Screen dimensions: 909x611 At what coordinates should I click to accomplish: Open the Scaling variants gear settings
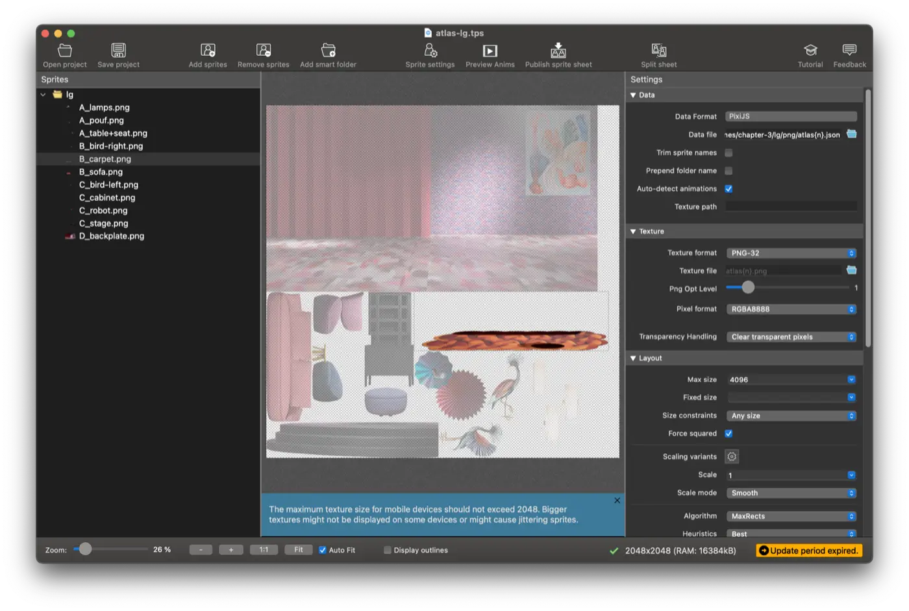point(732,456)
